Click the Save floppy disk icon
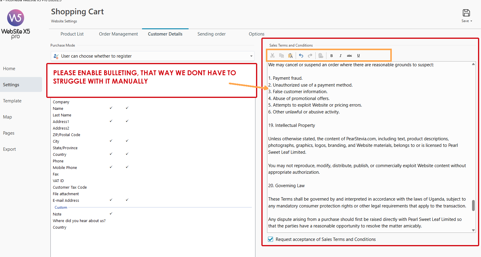Viewport: 481px width, 257px height. pyautogui.click(x=466, y=13)
